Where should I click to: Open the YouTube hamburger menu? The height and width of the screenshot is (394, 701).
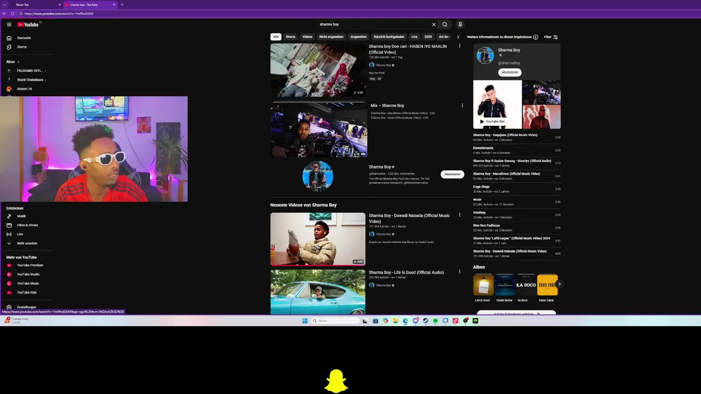coord(9,25)
